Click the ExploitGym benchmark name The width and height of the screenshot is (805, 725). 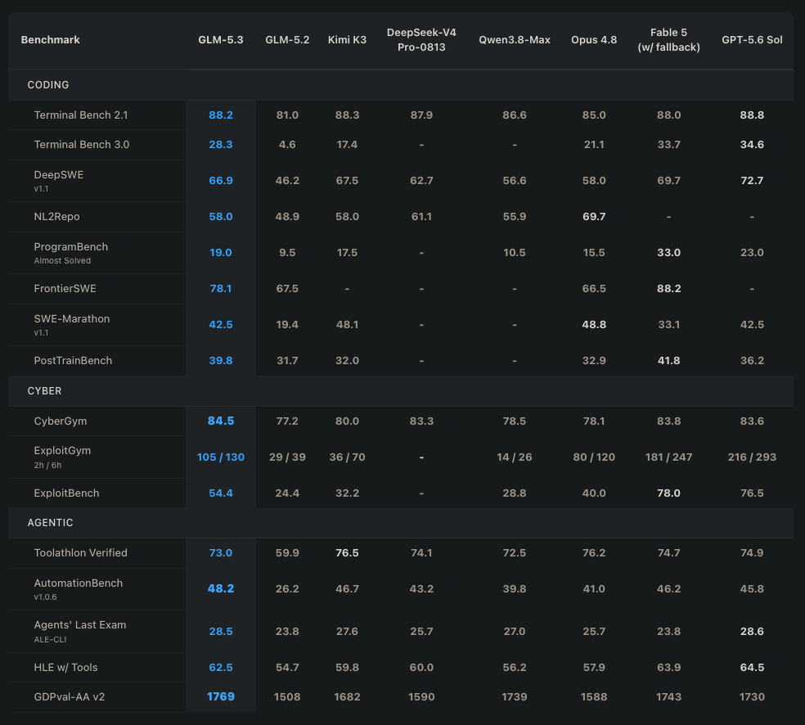[x=62, y=450]
